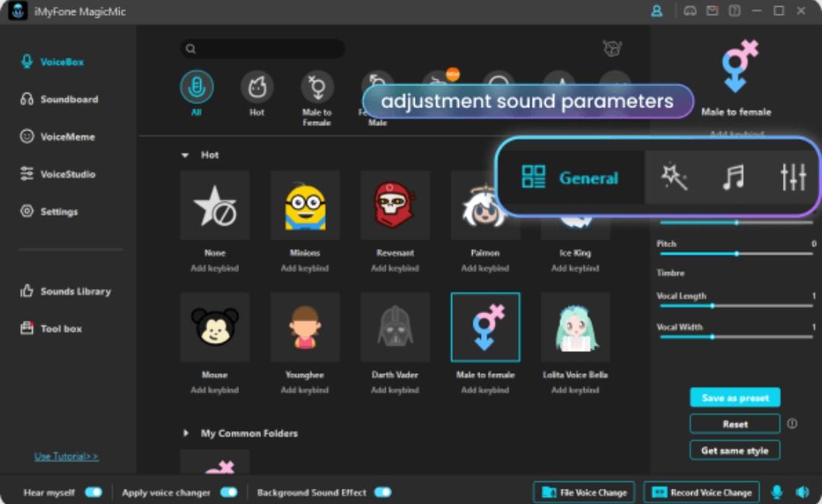The image size is (822, 504).
Task: Expand My Common Folders
Action: 186,433
